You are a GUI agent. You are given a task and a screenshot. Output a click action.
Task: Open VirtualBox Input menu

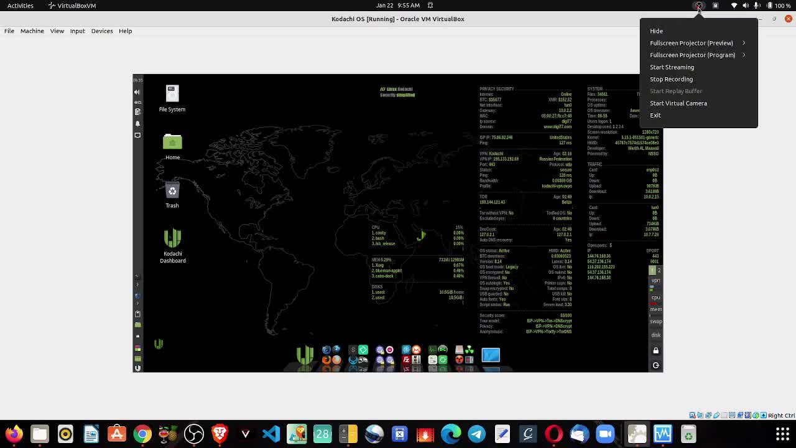(x=77, y=30)
